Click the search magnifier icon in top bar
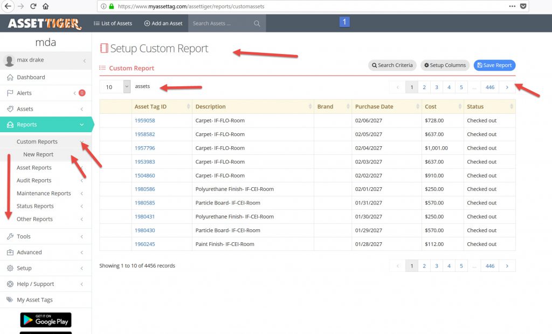The width and height of the screenshot is (552, 334). point(257,24)
